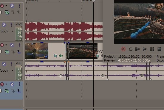Open Touch automation dropdown on -20.9 audio track

coord(13,31)
